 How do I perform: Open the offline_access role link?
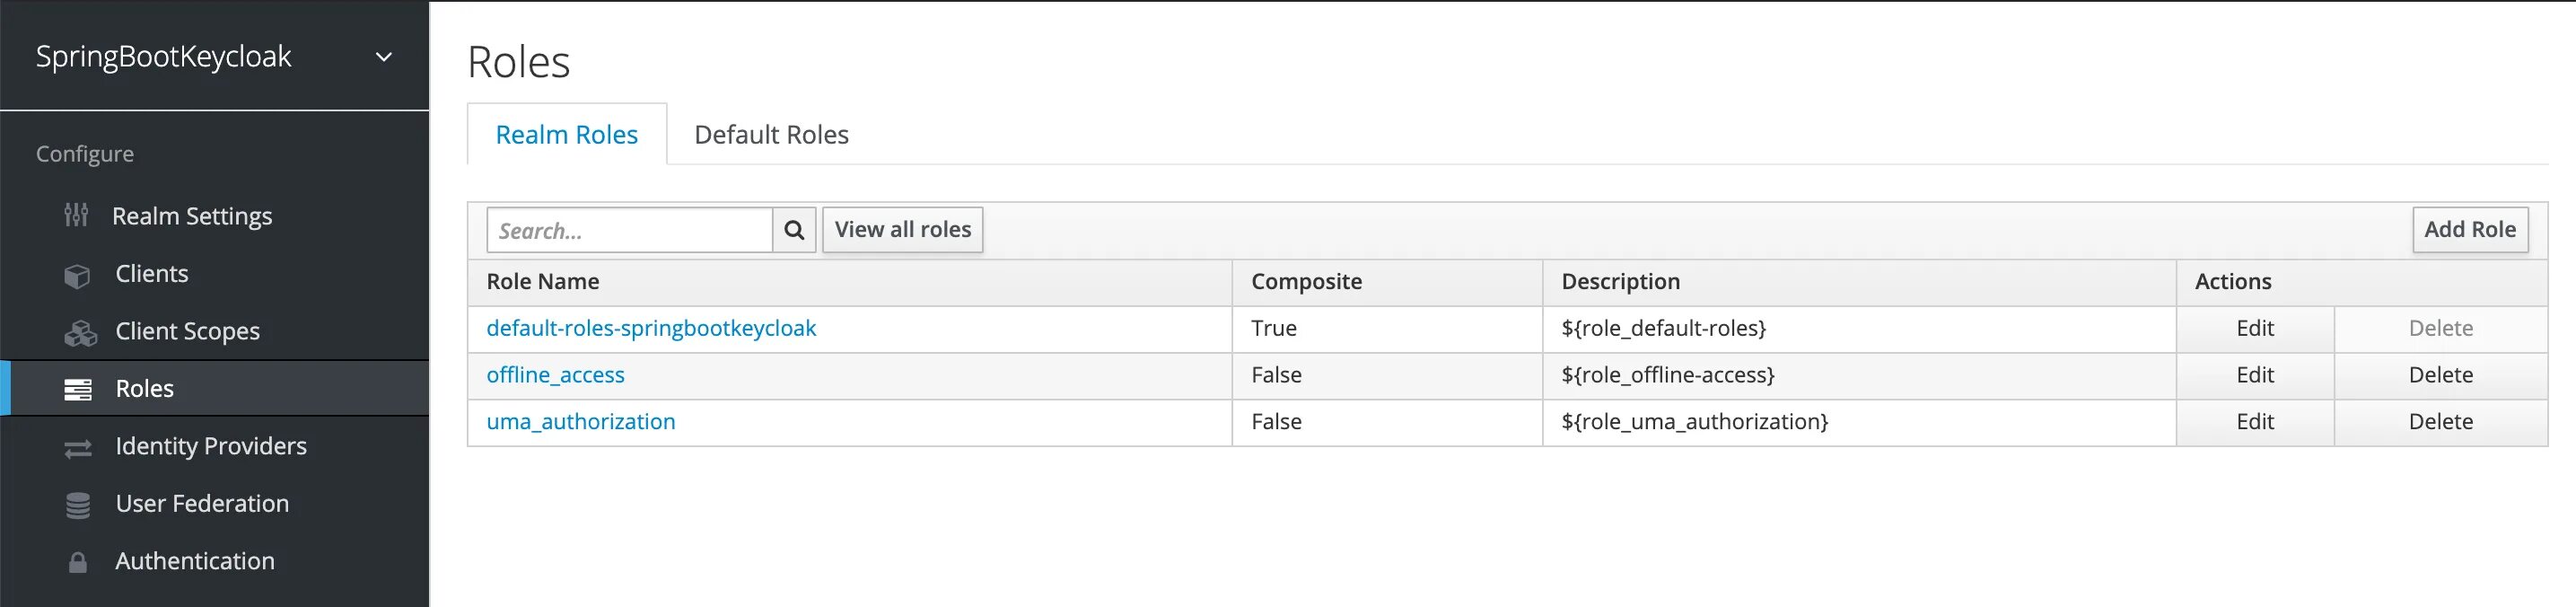click(x=555, y=375)
